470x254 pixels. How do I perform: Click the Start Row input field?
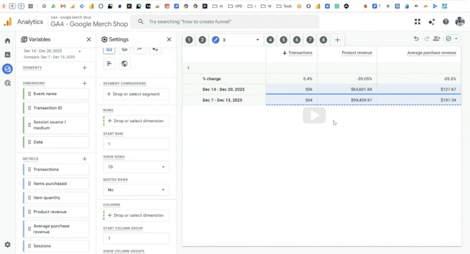click(x=136, y=144)
